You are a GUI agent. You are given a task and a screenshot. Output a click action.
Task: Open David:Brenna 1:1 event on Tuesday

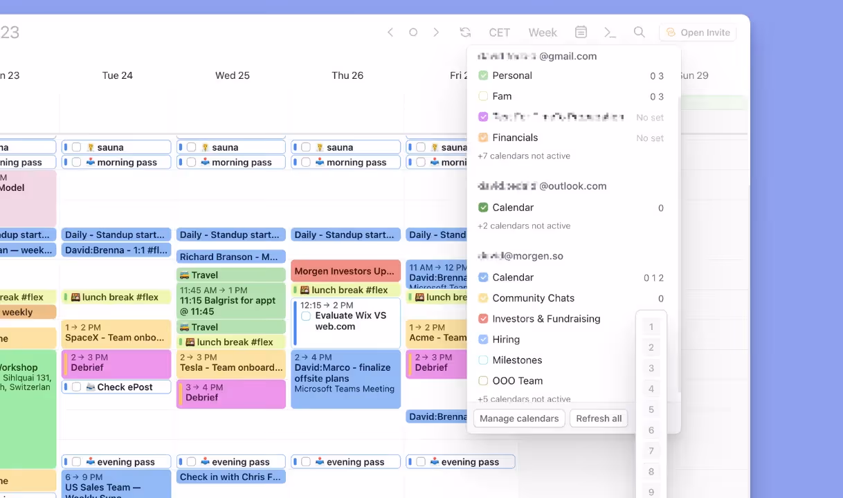[x=116, y=250]
